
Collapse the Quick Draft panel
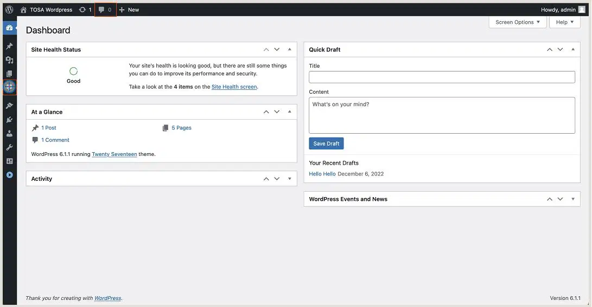573,49
